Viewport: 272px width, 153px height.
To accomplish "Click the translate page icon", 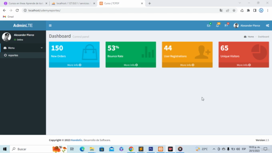I will [x=221, y=10].
